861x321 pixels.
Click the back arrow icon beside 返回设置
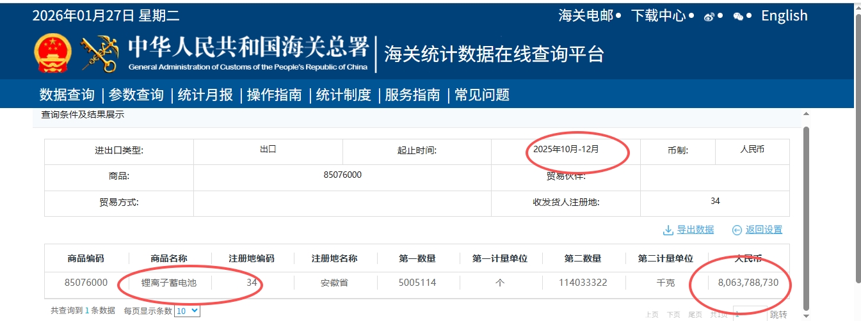click(x=737, y=230)
